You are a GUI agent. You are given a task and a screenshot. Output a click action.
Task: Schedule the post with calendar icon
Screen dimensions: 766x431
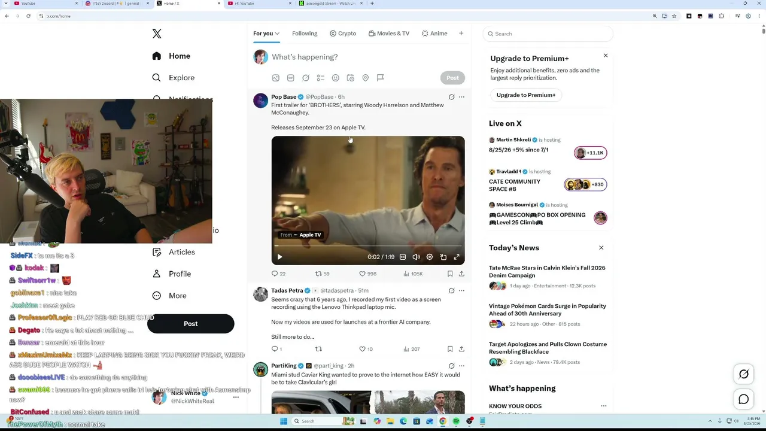point(350,78)
